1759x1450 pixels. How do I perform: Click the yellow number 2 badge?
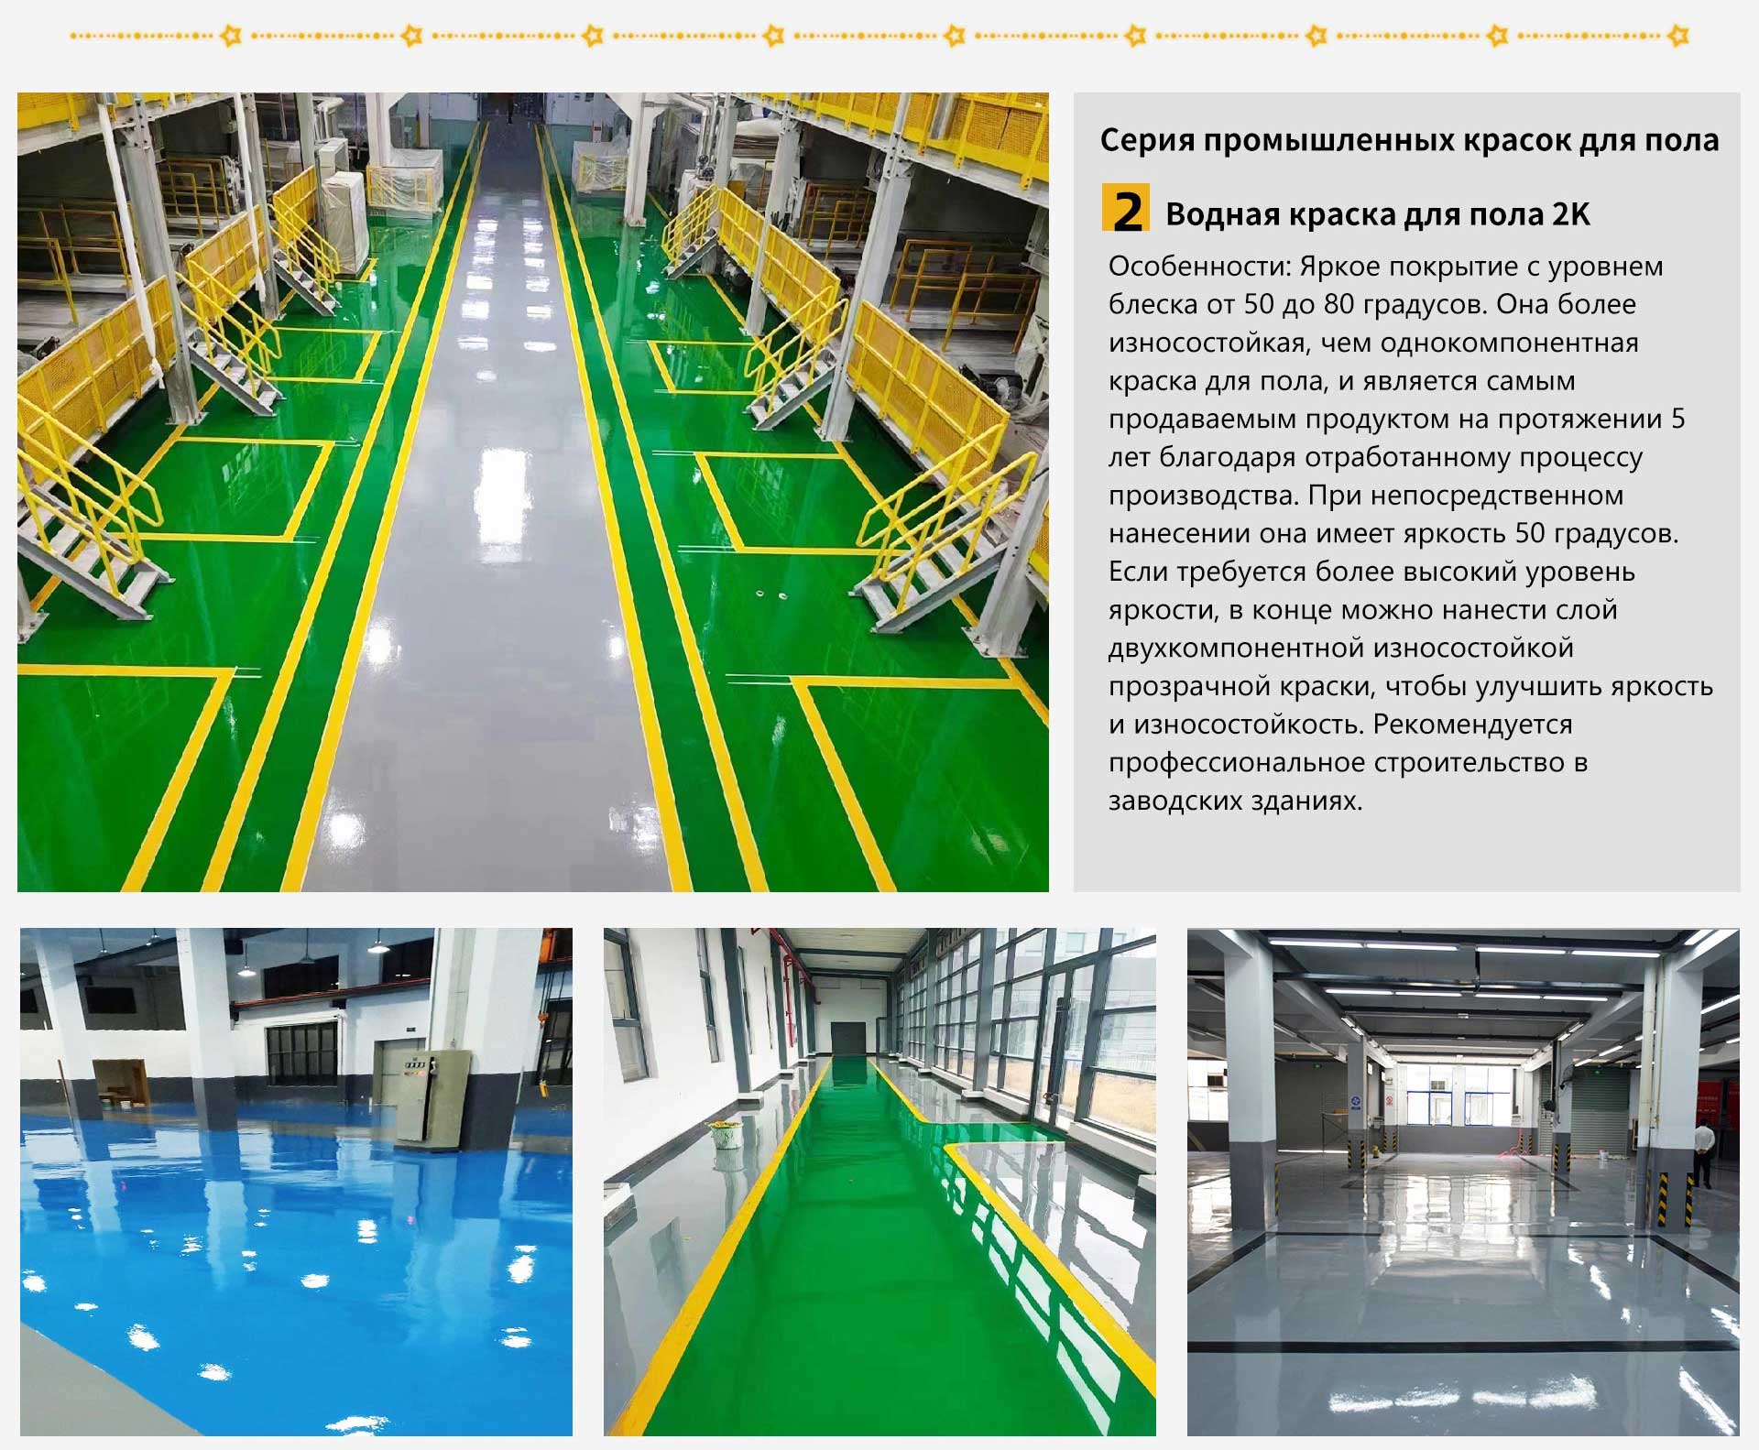click(1126, 209)
